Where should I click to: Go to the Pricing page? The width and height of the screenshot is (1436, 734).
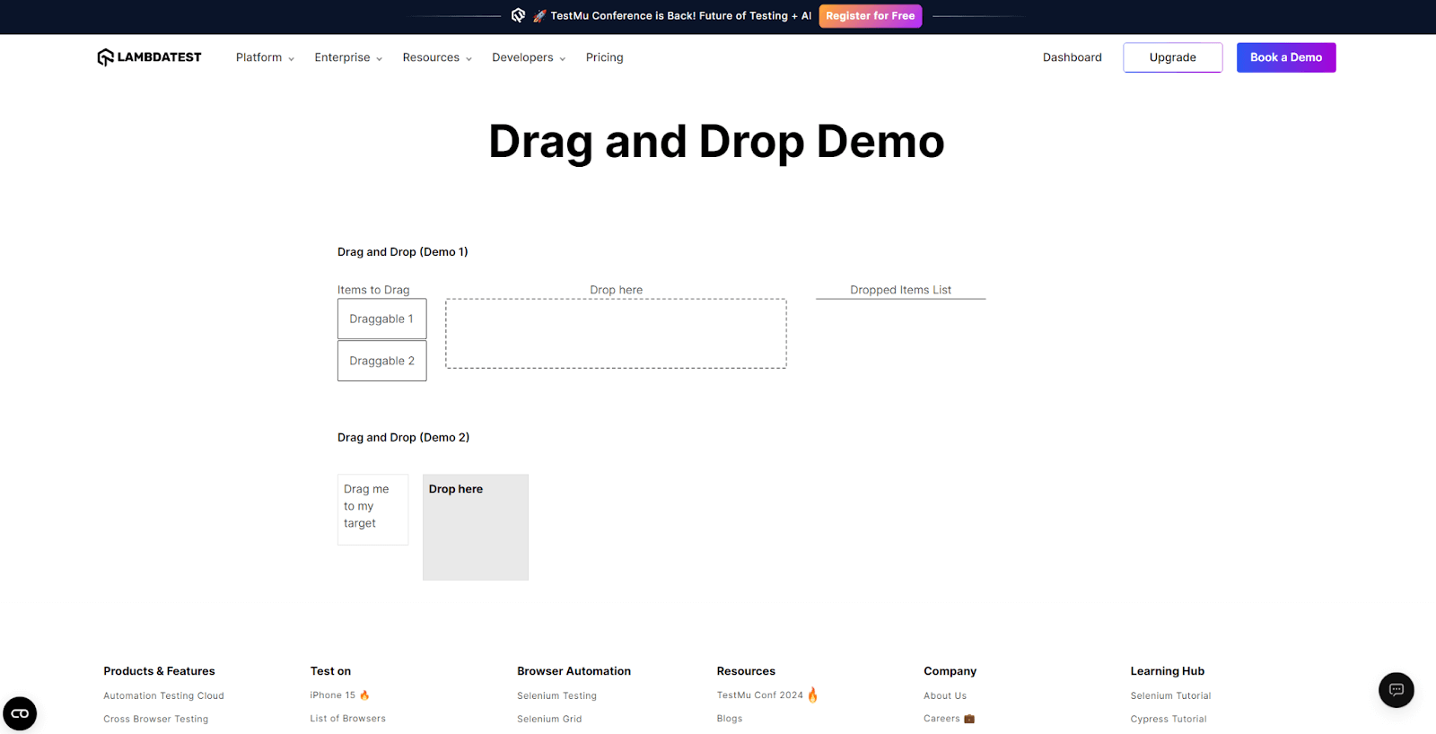click(604, 57)
